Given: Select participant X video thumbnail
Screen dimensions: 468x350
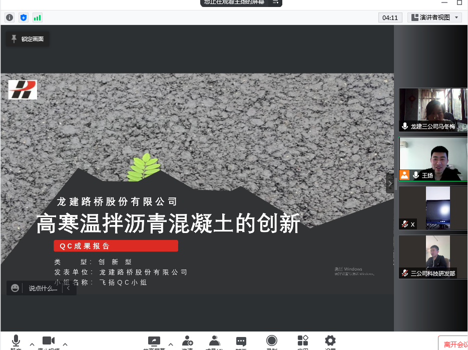Looking at the screenshot, I should point(433,208).
